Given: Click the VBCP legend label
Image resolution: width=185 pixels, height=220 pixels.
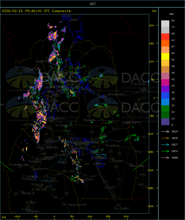Looking at the screenshot, I should [x=175, y=132].
